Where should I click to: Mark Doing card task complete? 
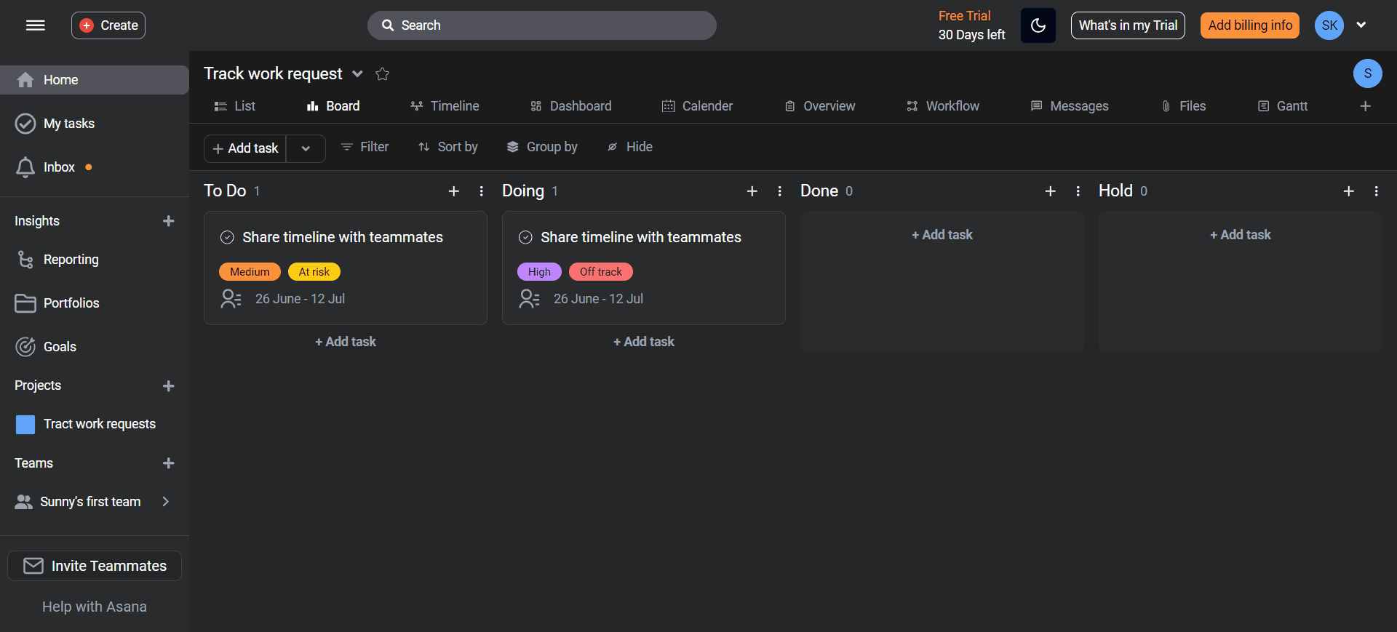click(x=525, y=237)
